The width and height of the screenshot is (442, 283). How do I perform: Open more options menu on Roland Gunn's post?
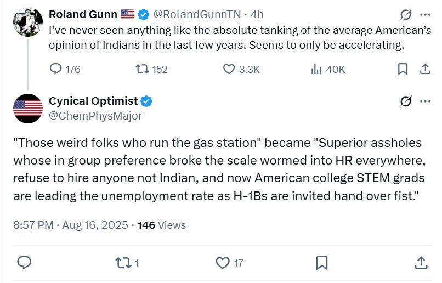[x=425, y=15]
